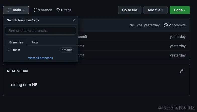View the 2 commits history

175,25
